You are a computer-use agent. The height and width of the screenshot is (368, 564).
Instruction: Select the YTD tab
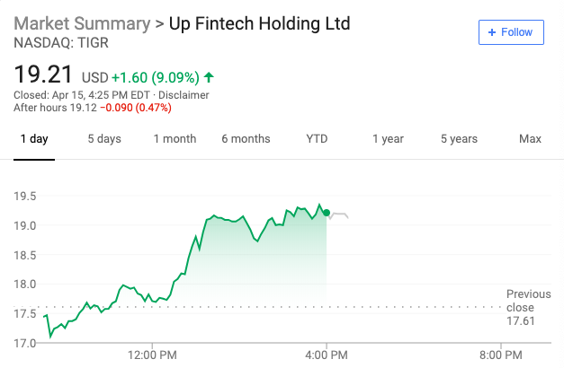(317, 139)
